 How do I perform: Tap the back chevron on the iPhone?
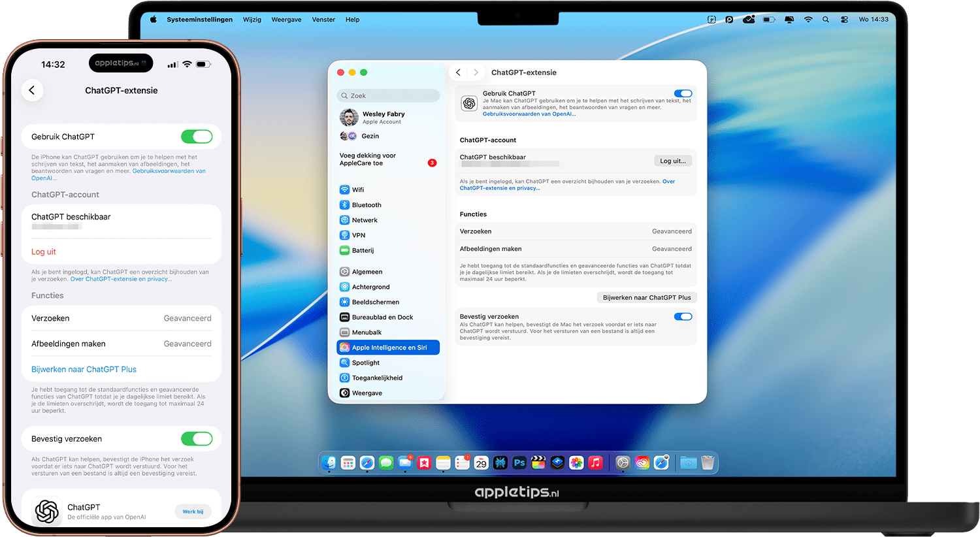click(32, 90)
